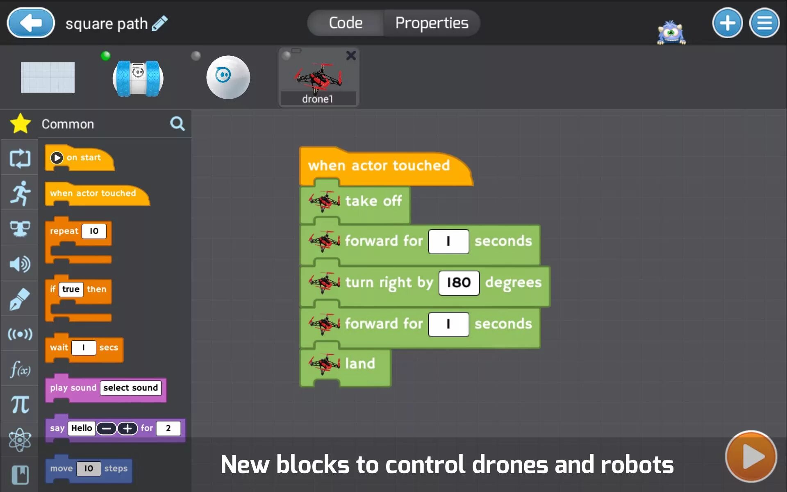787x492 pixels.
Task: Click Sphero ball robot icon
Action: [227, 77]
